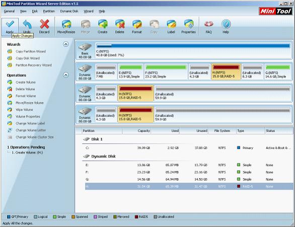Open the Help menu
Viewport: 295px width, 227px height.
pyautogui.click(x=102, y=11)
